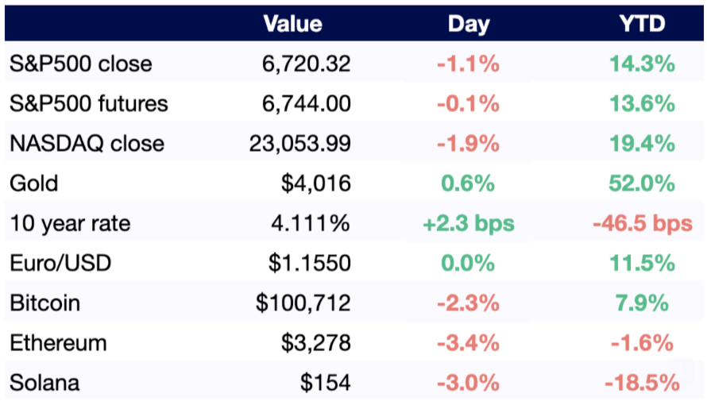Click the Bitcoin value $100,712
The image size is (707, 405).
coord(303,303)
